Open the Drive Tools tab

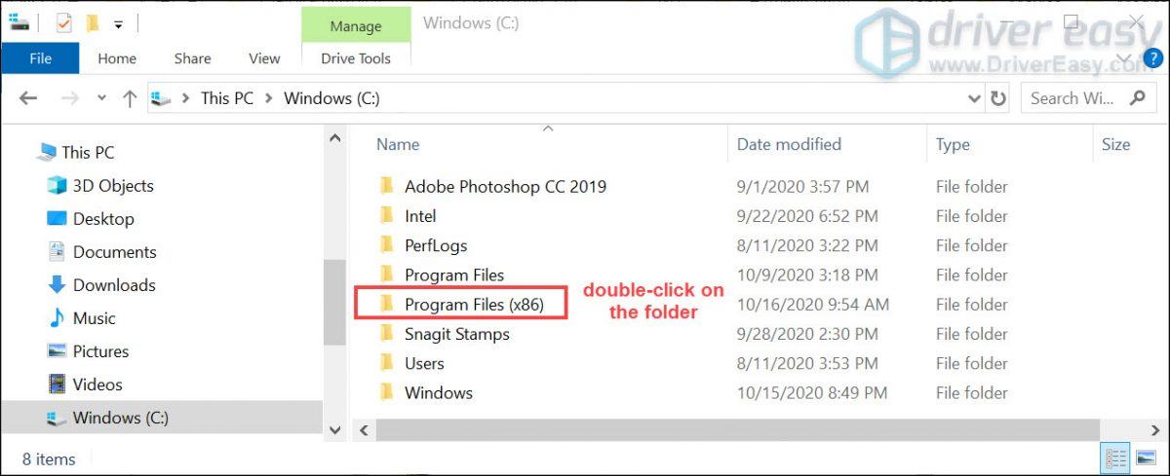[x=356, y=58]
